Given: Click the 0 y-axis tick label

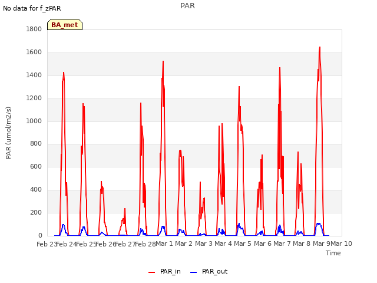Looking at the screenshot, I should [x=40, y=235].
